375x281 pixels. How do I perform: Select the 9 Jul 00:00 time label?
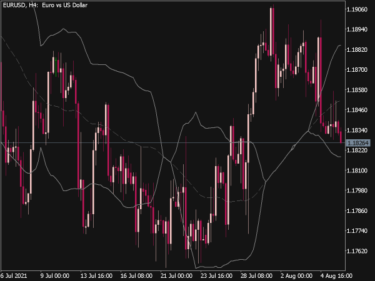54,276
